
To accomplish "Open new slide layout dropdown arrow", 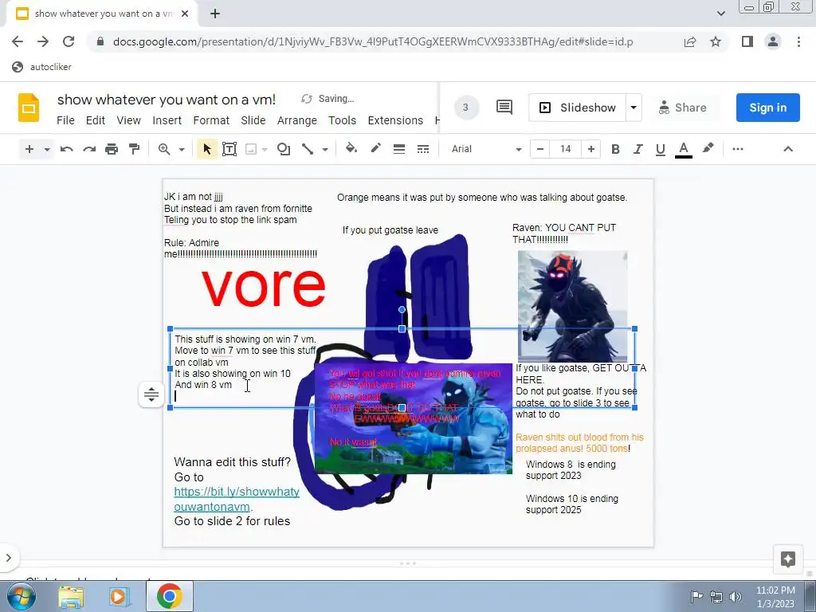I will (x=47, y=149).
